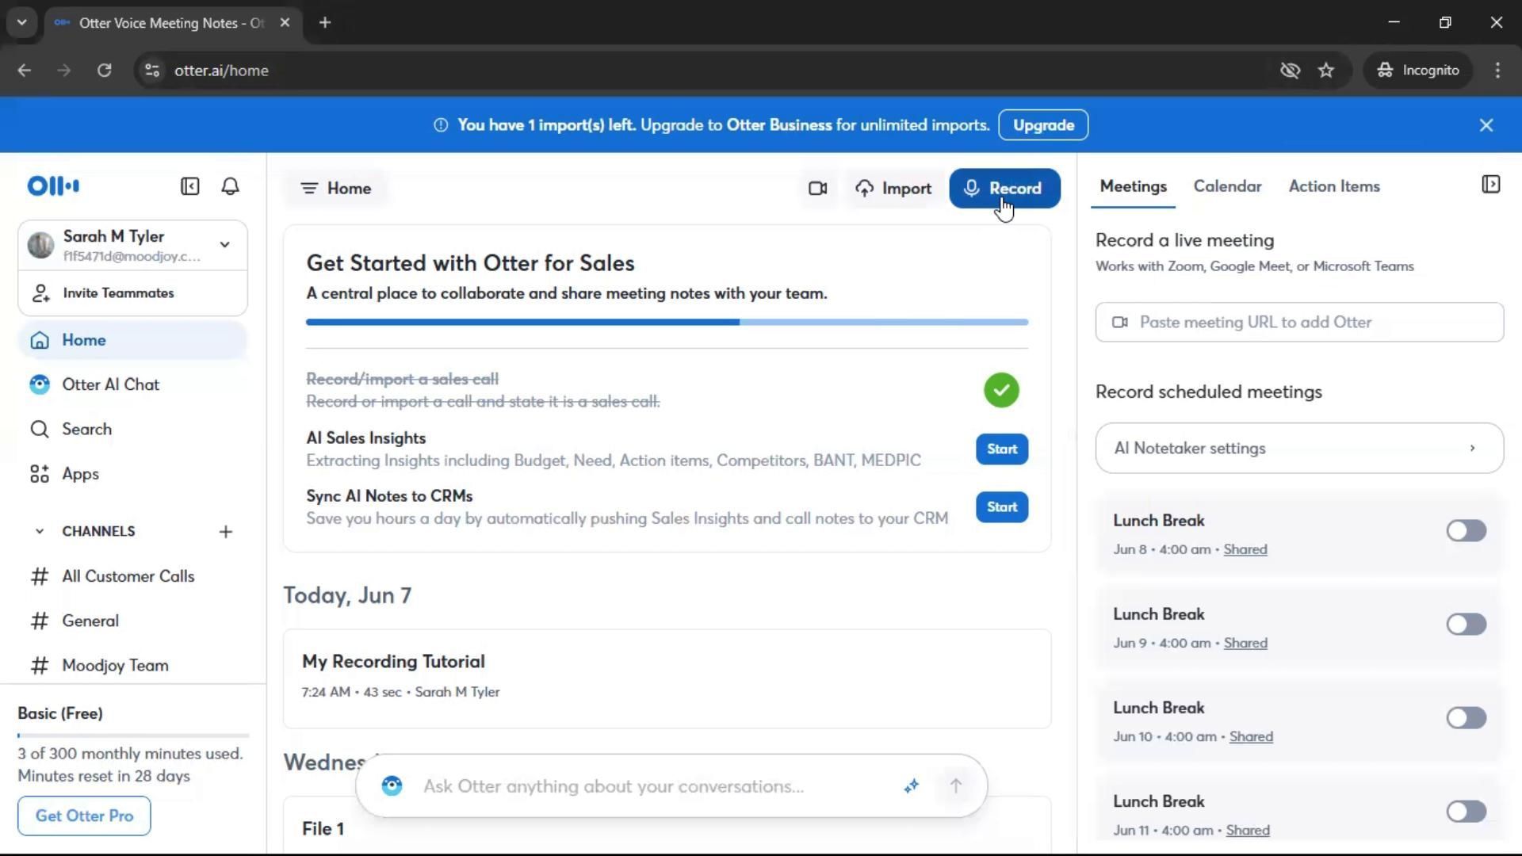Expand Sarah M Tyler account dropdown
The height and width of the screenshot is (856, 1522).
pos(225,245)
